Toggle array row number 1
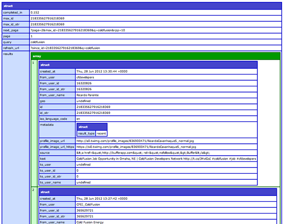 pos(34,123)
